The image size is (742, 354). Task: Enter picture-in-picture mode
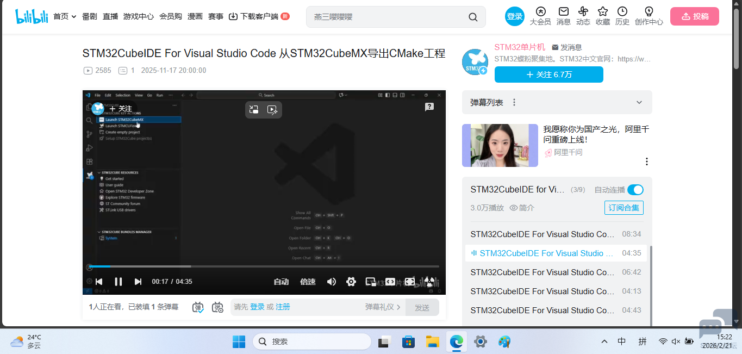371,282
